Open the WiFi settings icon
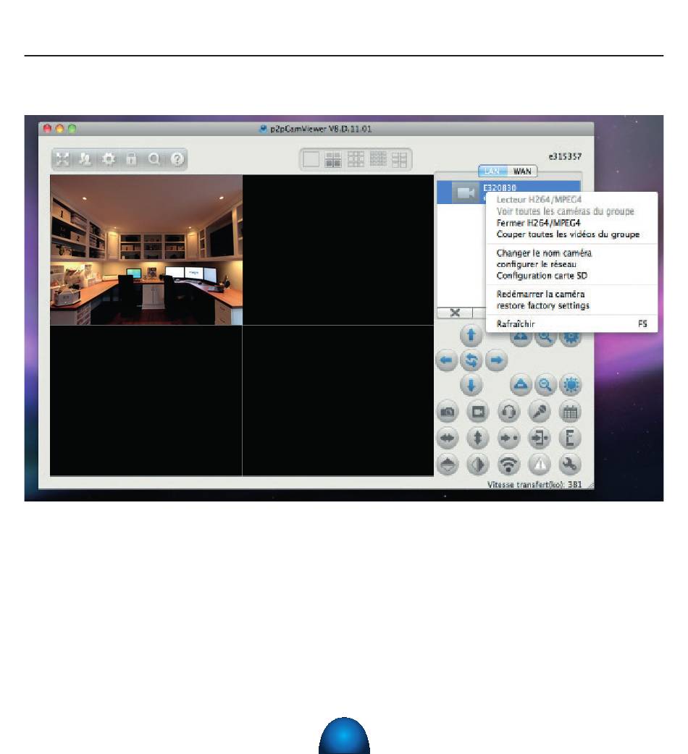 point(508,465)
